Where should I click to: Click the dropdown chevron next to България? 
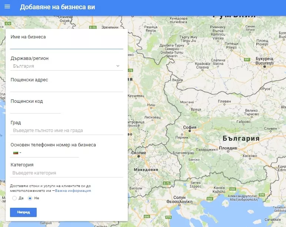point(118,66)
